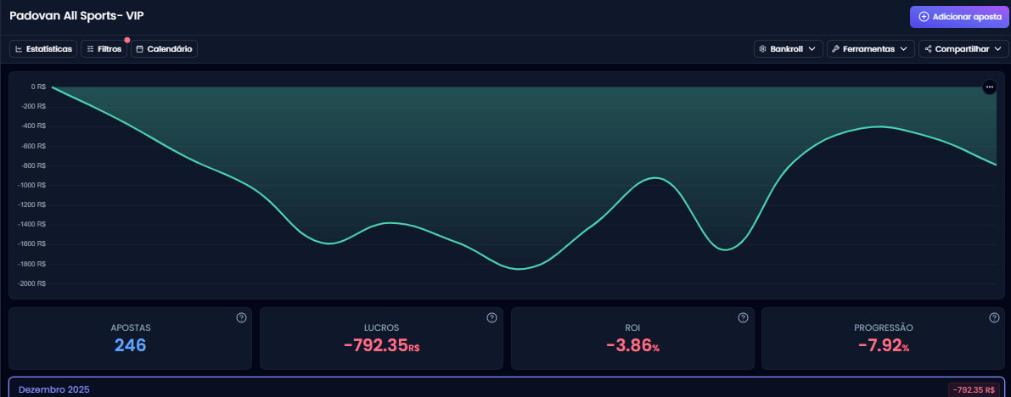This screenshot has width=1011, height=397.
Task: Expand the Compartilhar dropdown
Action: coord(963,49)
